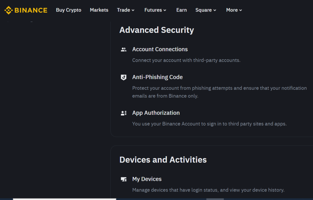Click the Binance diamond logo

(x=8, y=10)
